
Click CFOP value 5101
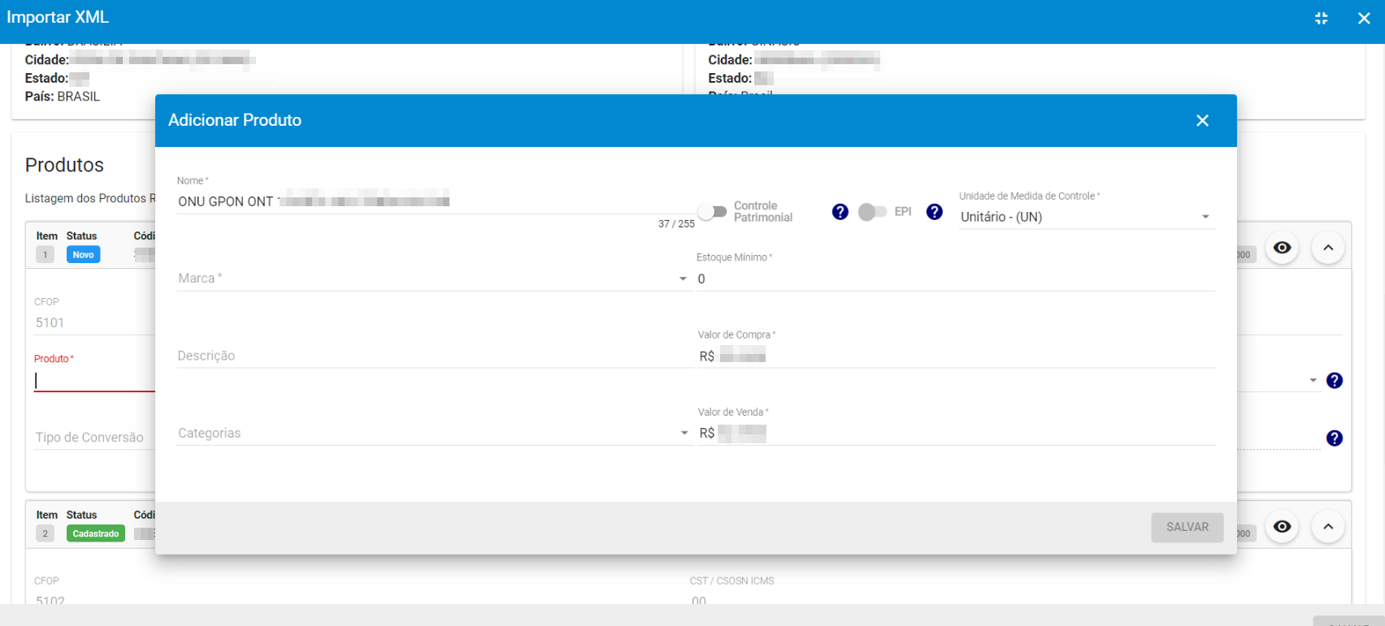pos(50,322)
